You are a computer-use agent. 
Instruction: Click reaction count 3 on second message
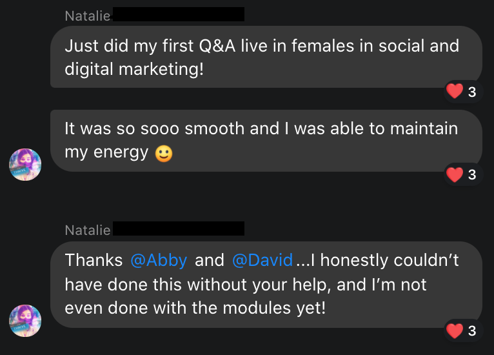pyautogui.click(x=472, y=175)
